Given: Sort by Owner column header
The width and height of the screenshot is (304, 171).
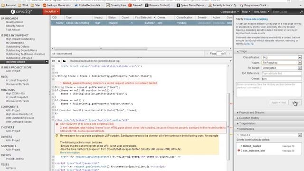Looking at the screenshot, I should click(x=161, y=18).
